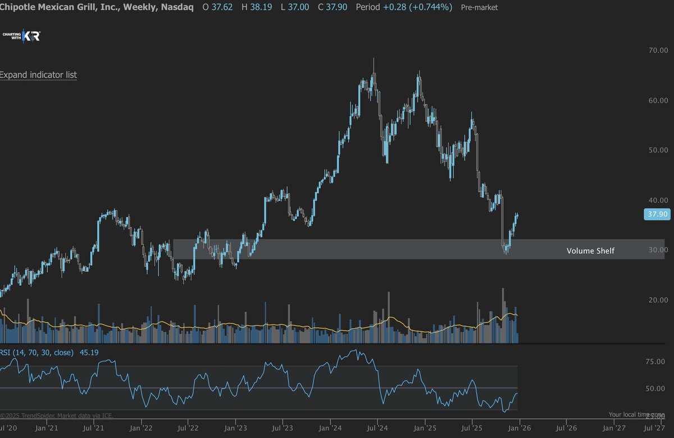This screenshot has height=438, width=674.
Task: Click the 60.00 price axis label
Action: click(658, 101)
